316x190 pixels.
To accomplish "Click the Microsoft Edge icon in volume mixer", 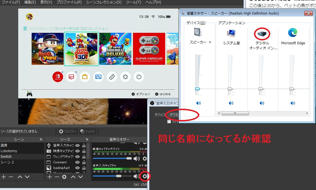I will tap(293, 33).
